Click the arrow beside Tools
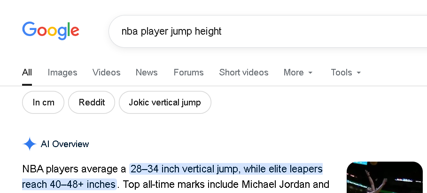The height and width of the screenshot is (193, 427). 359,73
